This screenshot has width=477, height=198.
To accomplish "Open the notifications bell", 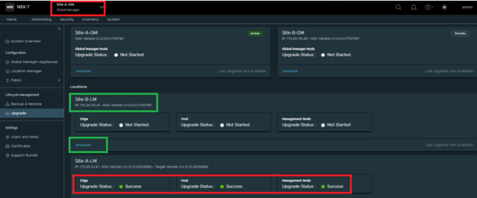I will [413, 7].
